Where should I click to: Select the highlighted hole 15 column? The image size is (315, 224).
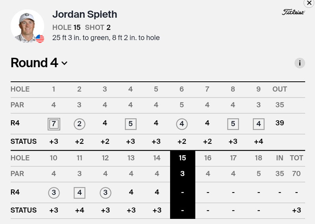click(x=182, y=158)
